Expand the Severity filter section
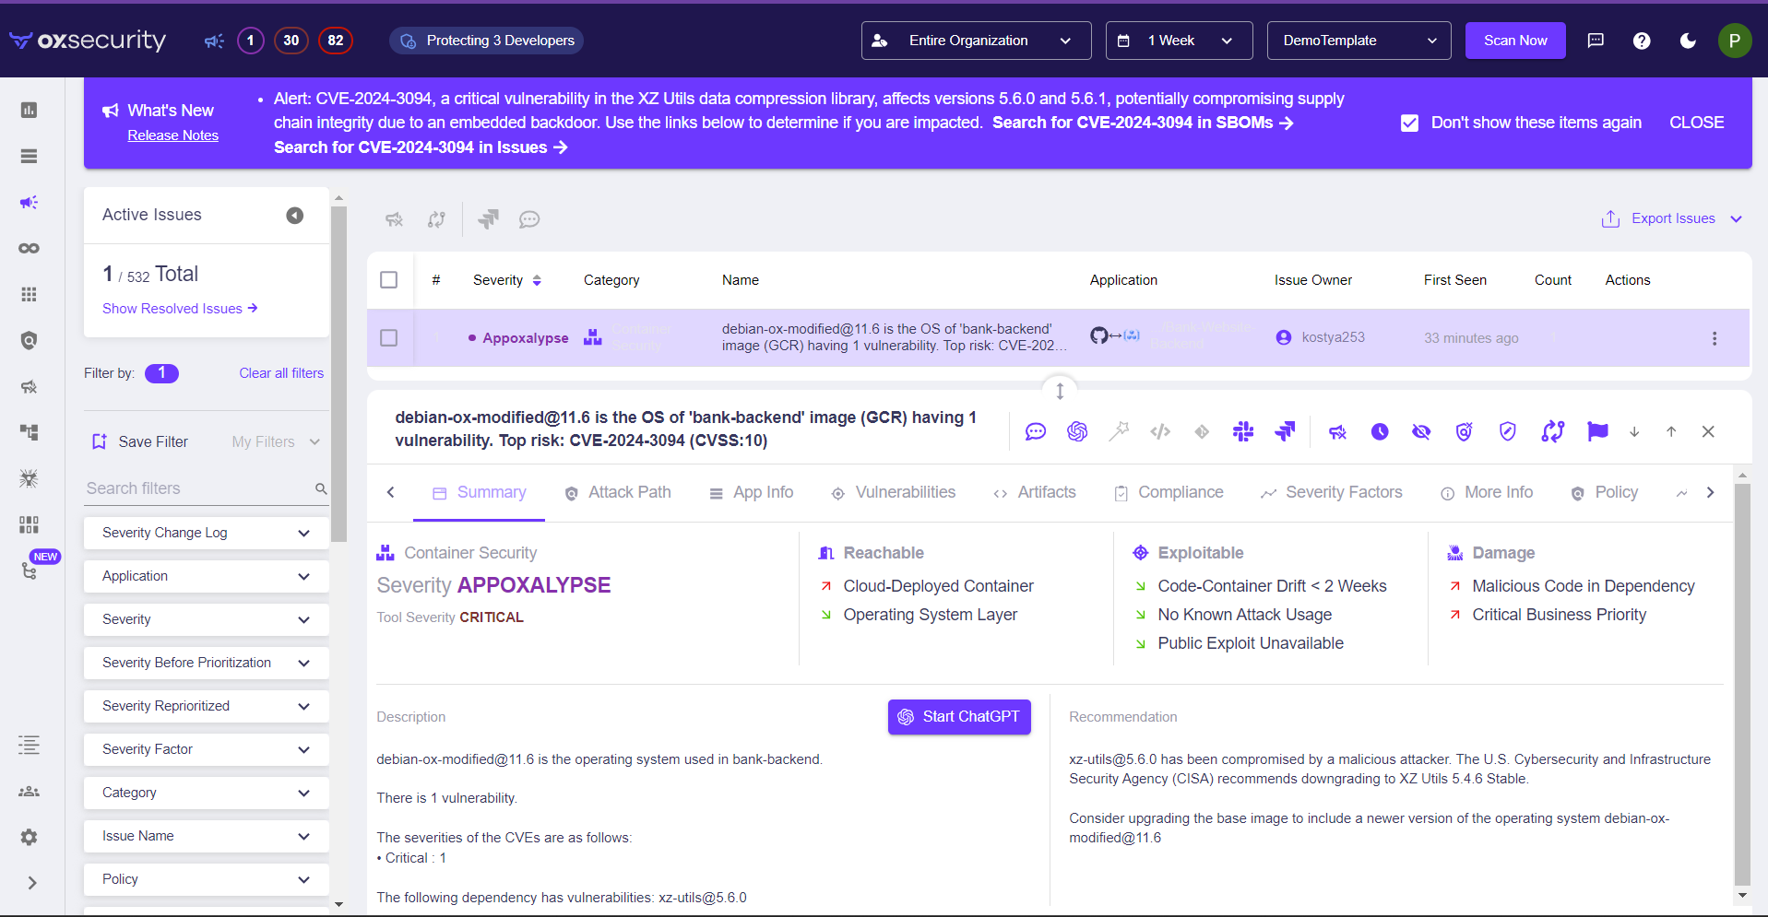This screenshot has height=917, width=1768. 206,618
